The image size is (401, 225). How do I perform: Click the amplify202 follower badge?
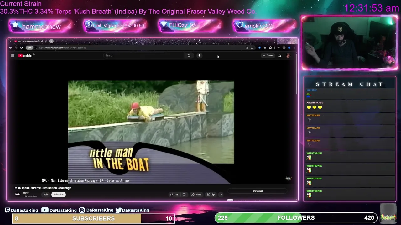click(x=265, y=26)
